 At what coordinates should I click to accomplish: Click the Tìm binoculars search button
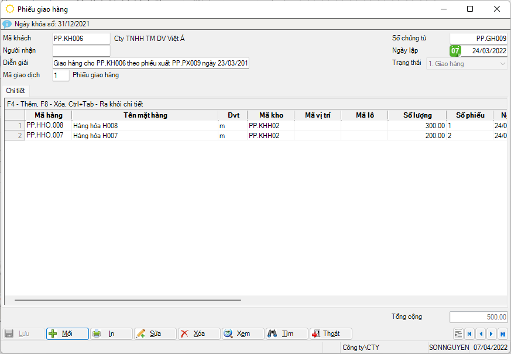coord(287,334)
